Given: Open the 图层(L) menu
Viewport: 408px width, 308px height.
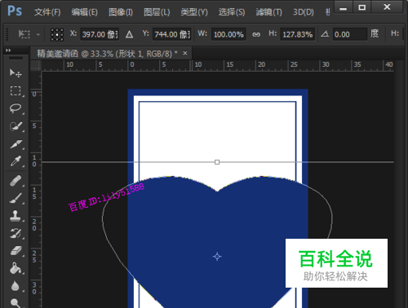Looking at the screenshot, I should coord(157,12).
